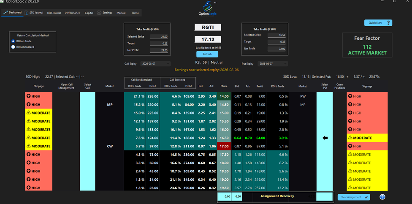Screen dimensions: 412x204
Task: Click the earnings near selected expiry warning
Action: point(207,70)
